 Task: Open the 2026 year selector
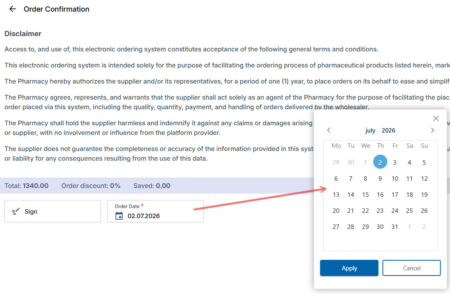pos(388,131)
